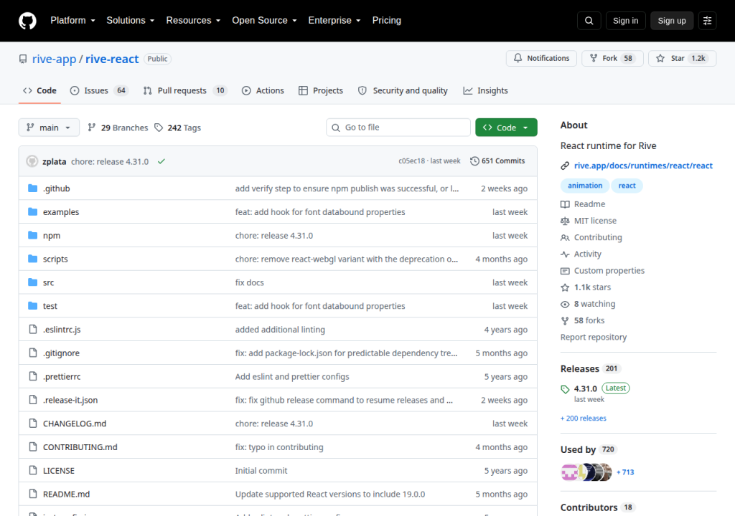Viewport: 735px width, 516px height.
Task: Click the test folder icon
Action: coord(33,305)
